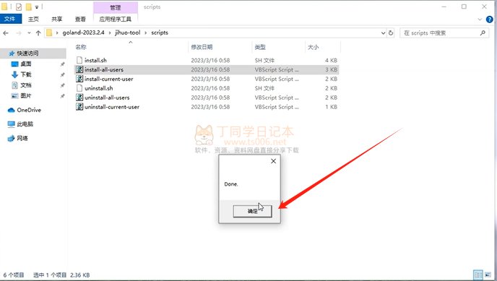This screenshot has height=281, width=497.
Task: Open the quick access toolbar customize dropdown
Action: 37,7
